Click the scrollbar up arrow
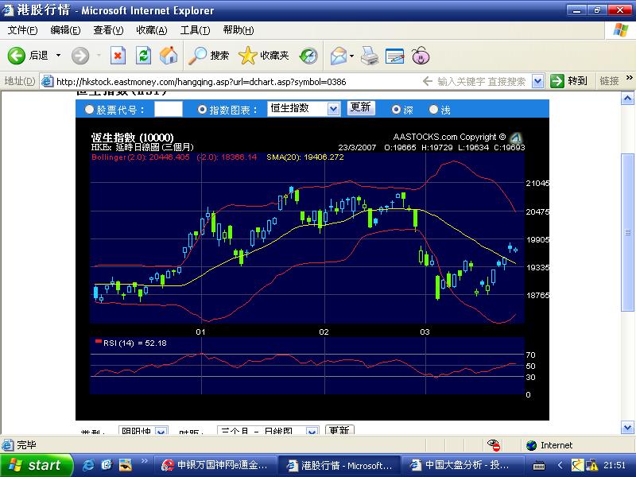 [627, 99]
